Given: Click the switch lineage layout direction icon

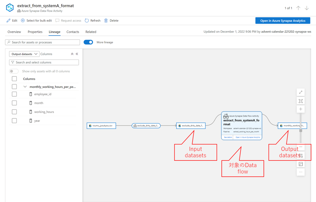Looking at the screenshot, I should [x=301, y=155].
